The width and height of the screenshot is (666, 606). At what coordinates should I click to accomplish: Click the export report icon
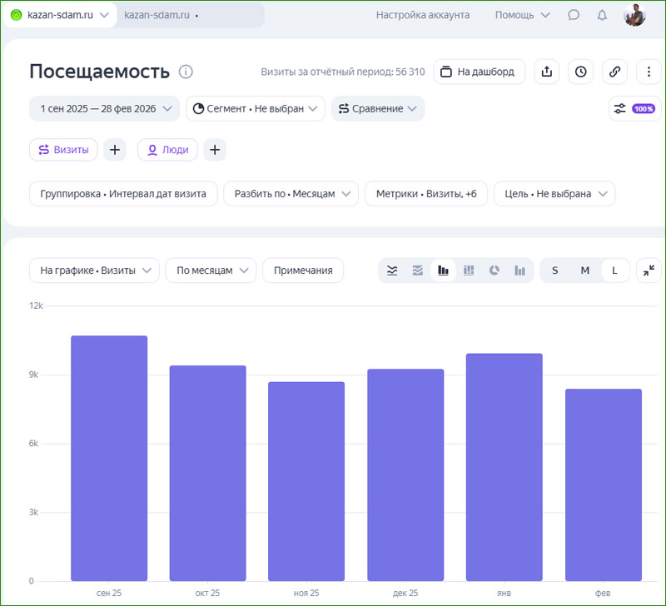point(547,72)
